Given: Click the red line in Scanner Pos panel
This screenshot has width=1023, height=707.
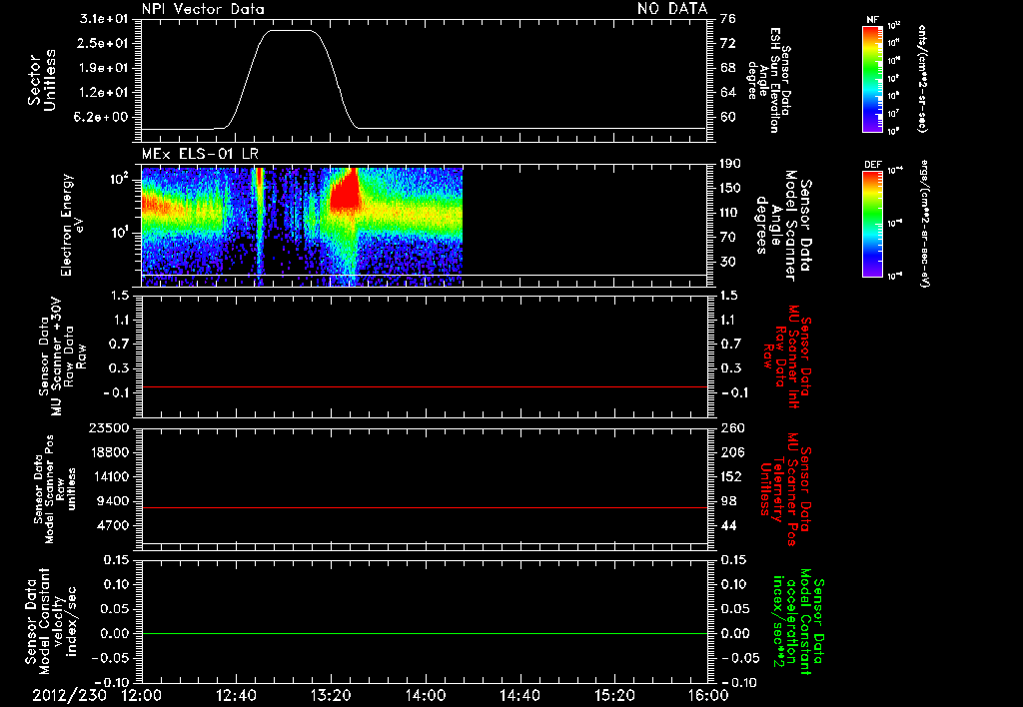Looking at the screenshot, I should (x=424, y=507).
